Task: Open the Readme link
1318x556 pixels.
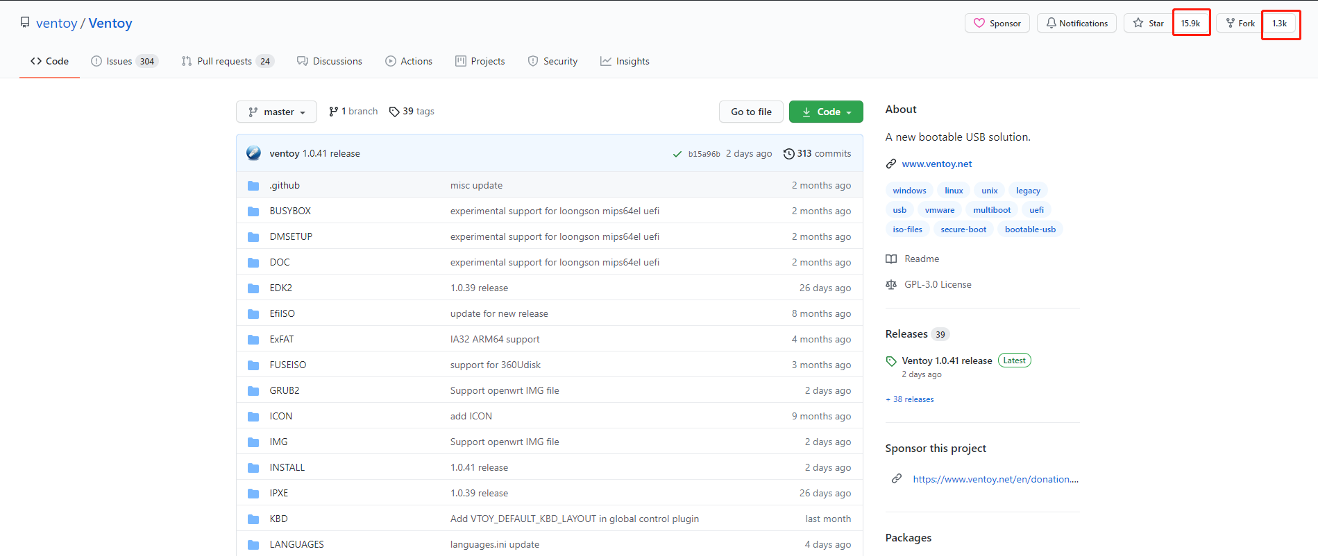Action: click(x=913, y=259)
